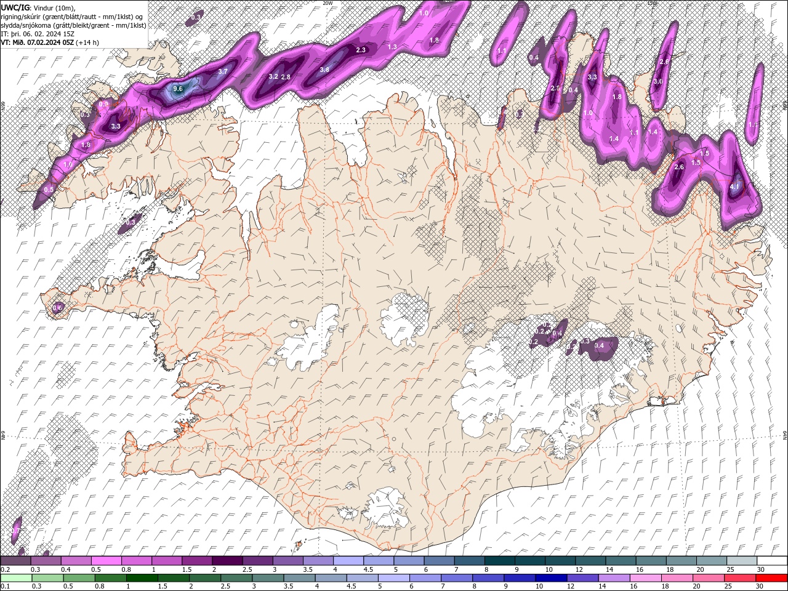788x591 pixels.
Task: Click lower legend swatch between 25 and 30
Action: pyautogui.click(x=739, y=577)
